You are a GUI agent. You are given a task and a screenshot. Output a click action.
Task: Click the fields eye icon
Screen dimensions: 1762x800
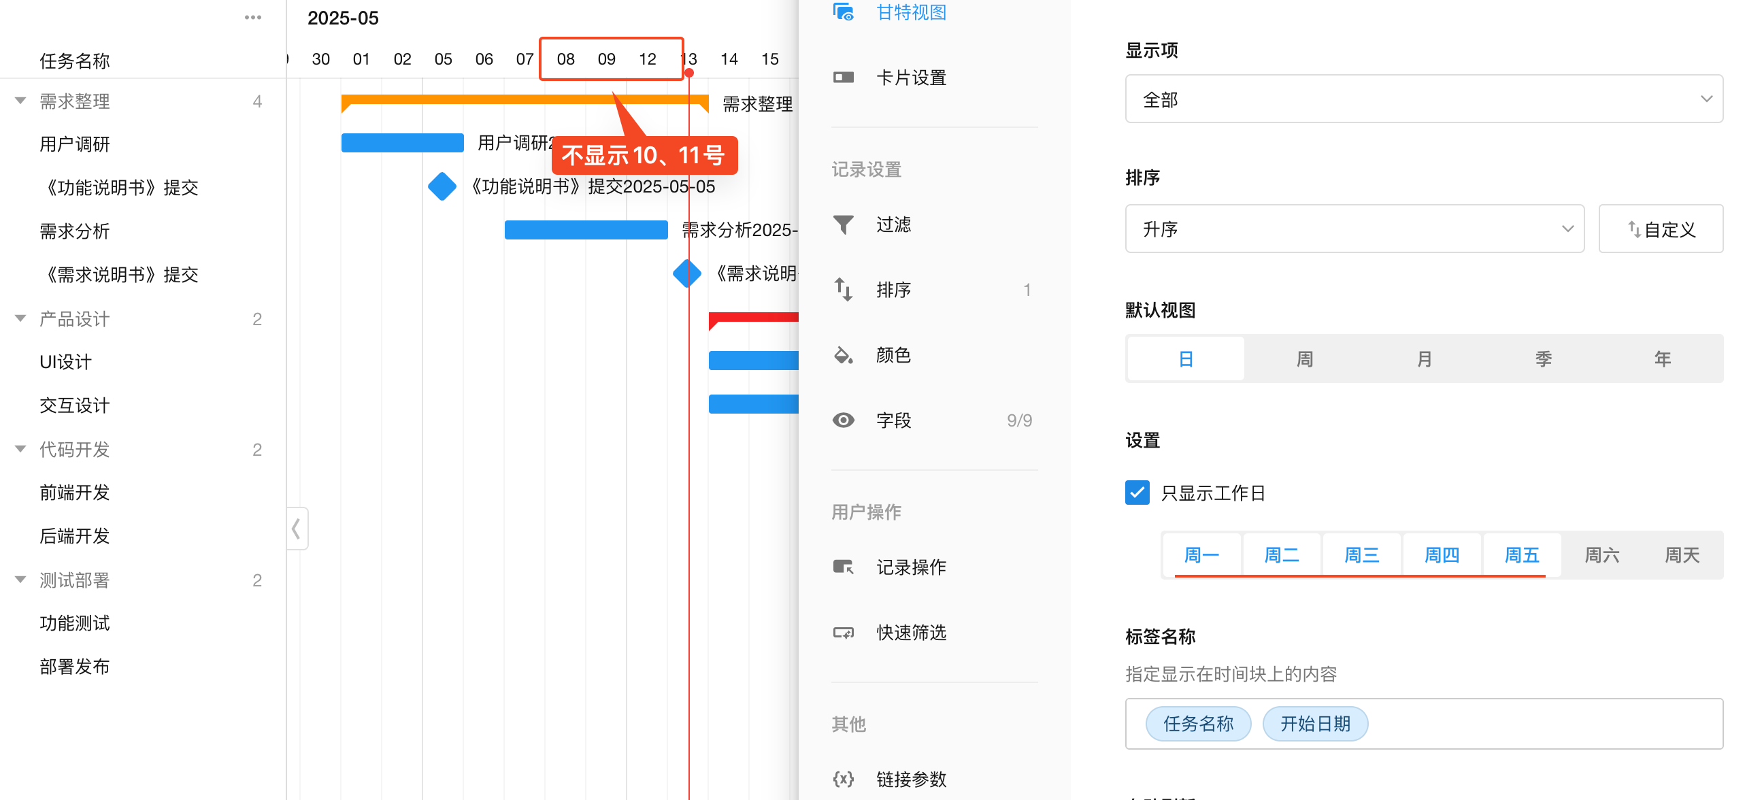(843, 420)
